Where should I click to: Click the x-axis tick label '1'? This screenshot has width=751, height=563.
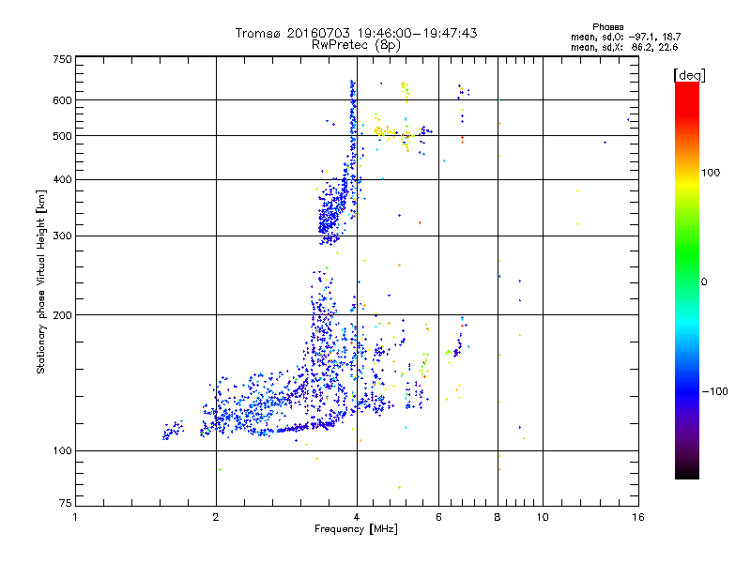[75, 517]
